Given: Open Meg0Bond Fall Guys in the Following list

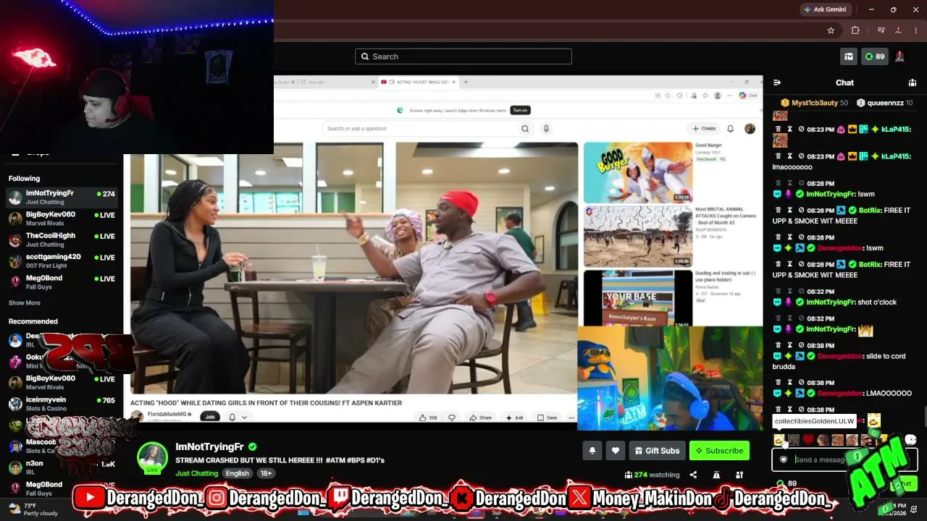Looking at the screenshot, I should click(62, 281).
